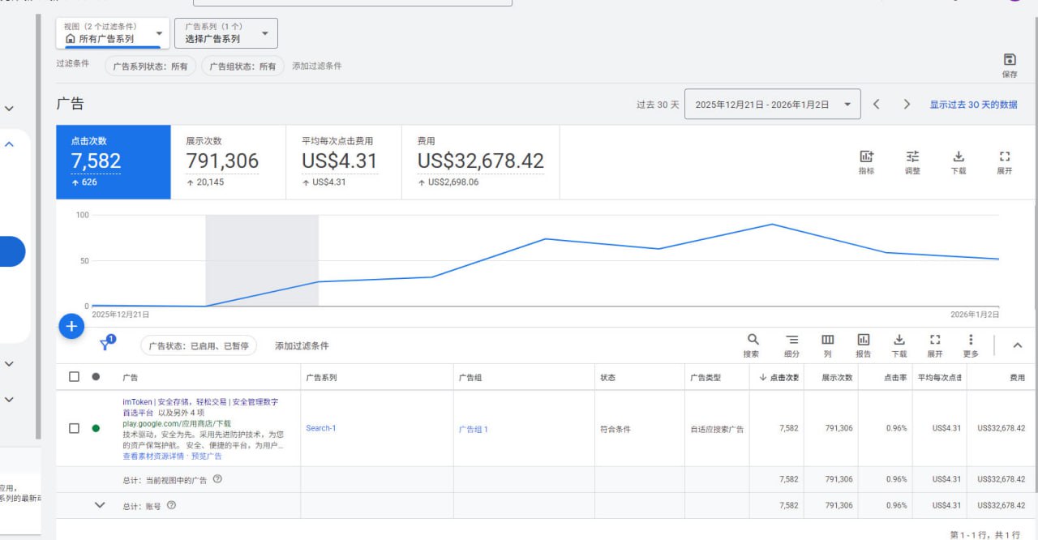
Task: Click 自适应搜索广告 type cell
Action: (x=717, y=429)
